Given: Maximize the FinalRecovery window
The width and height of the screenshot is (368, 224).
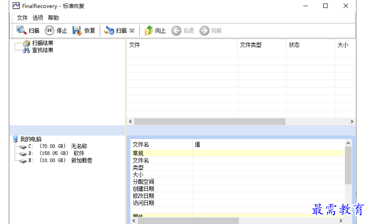Looking at the screenshot, I should [x=326, y=6].
